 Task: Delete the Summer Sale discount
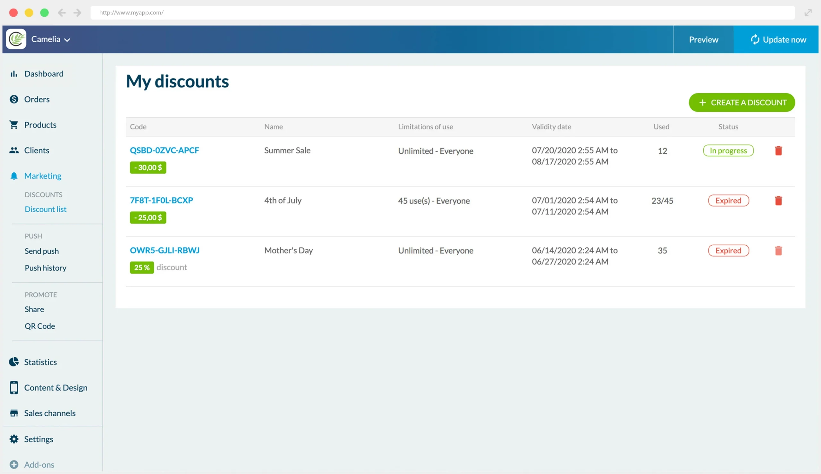[779, 151]
